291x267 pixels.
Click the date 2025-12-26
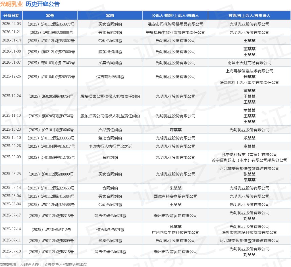pos(11,76)
